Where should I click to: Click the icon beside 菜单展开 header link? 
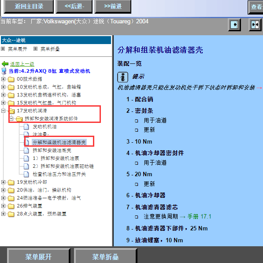(x=3, y=49)
